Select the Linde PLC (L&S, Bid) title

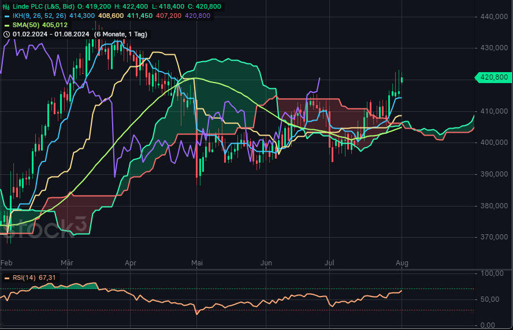pyautogui.click(x=43, y=6)
